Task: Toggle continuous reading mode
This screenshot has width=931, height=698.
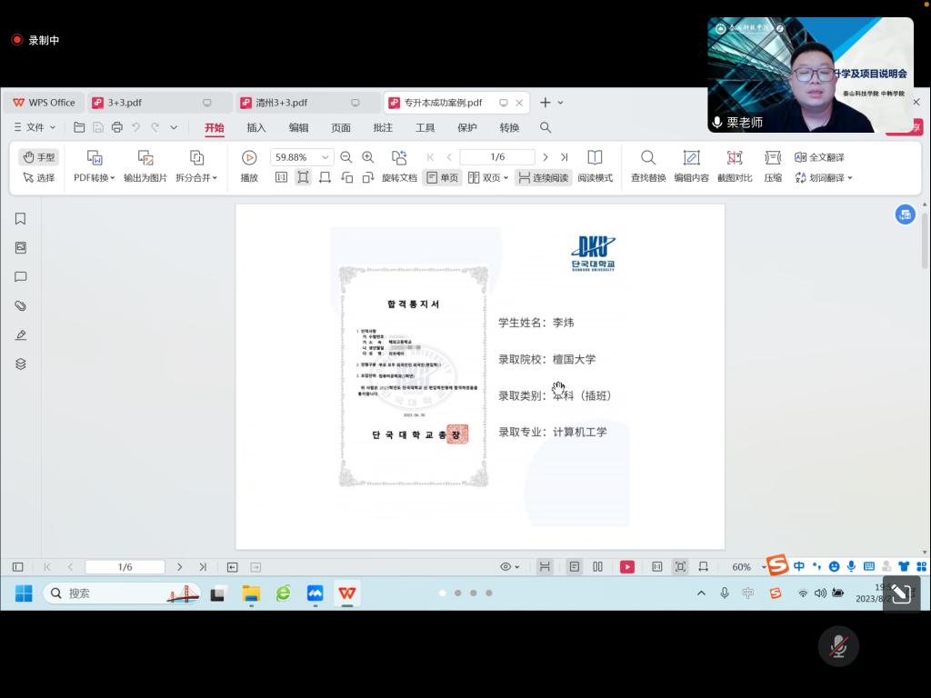Action: click(543, 178)
